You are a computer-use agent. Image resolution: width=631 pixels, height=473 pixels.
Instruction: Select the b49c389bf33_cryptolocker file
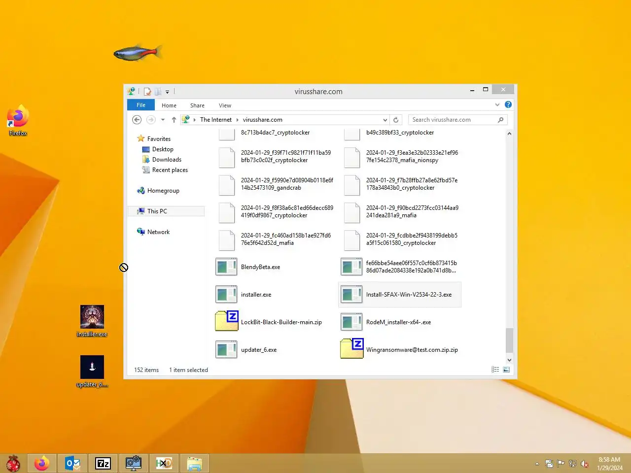click(400, 135)
